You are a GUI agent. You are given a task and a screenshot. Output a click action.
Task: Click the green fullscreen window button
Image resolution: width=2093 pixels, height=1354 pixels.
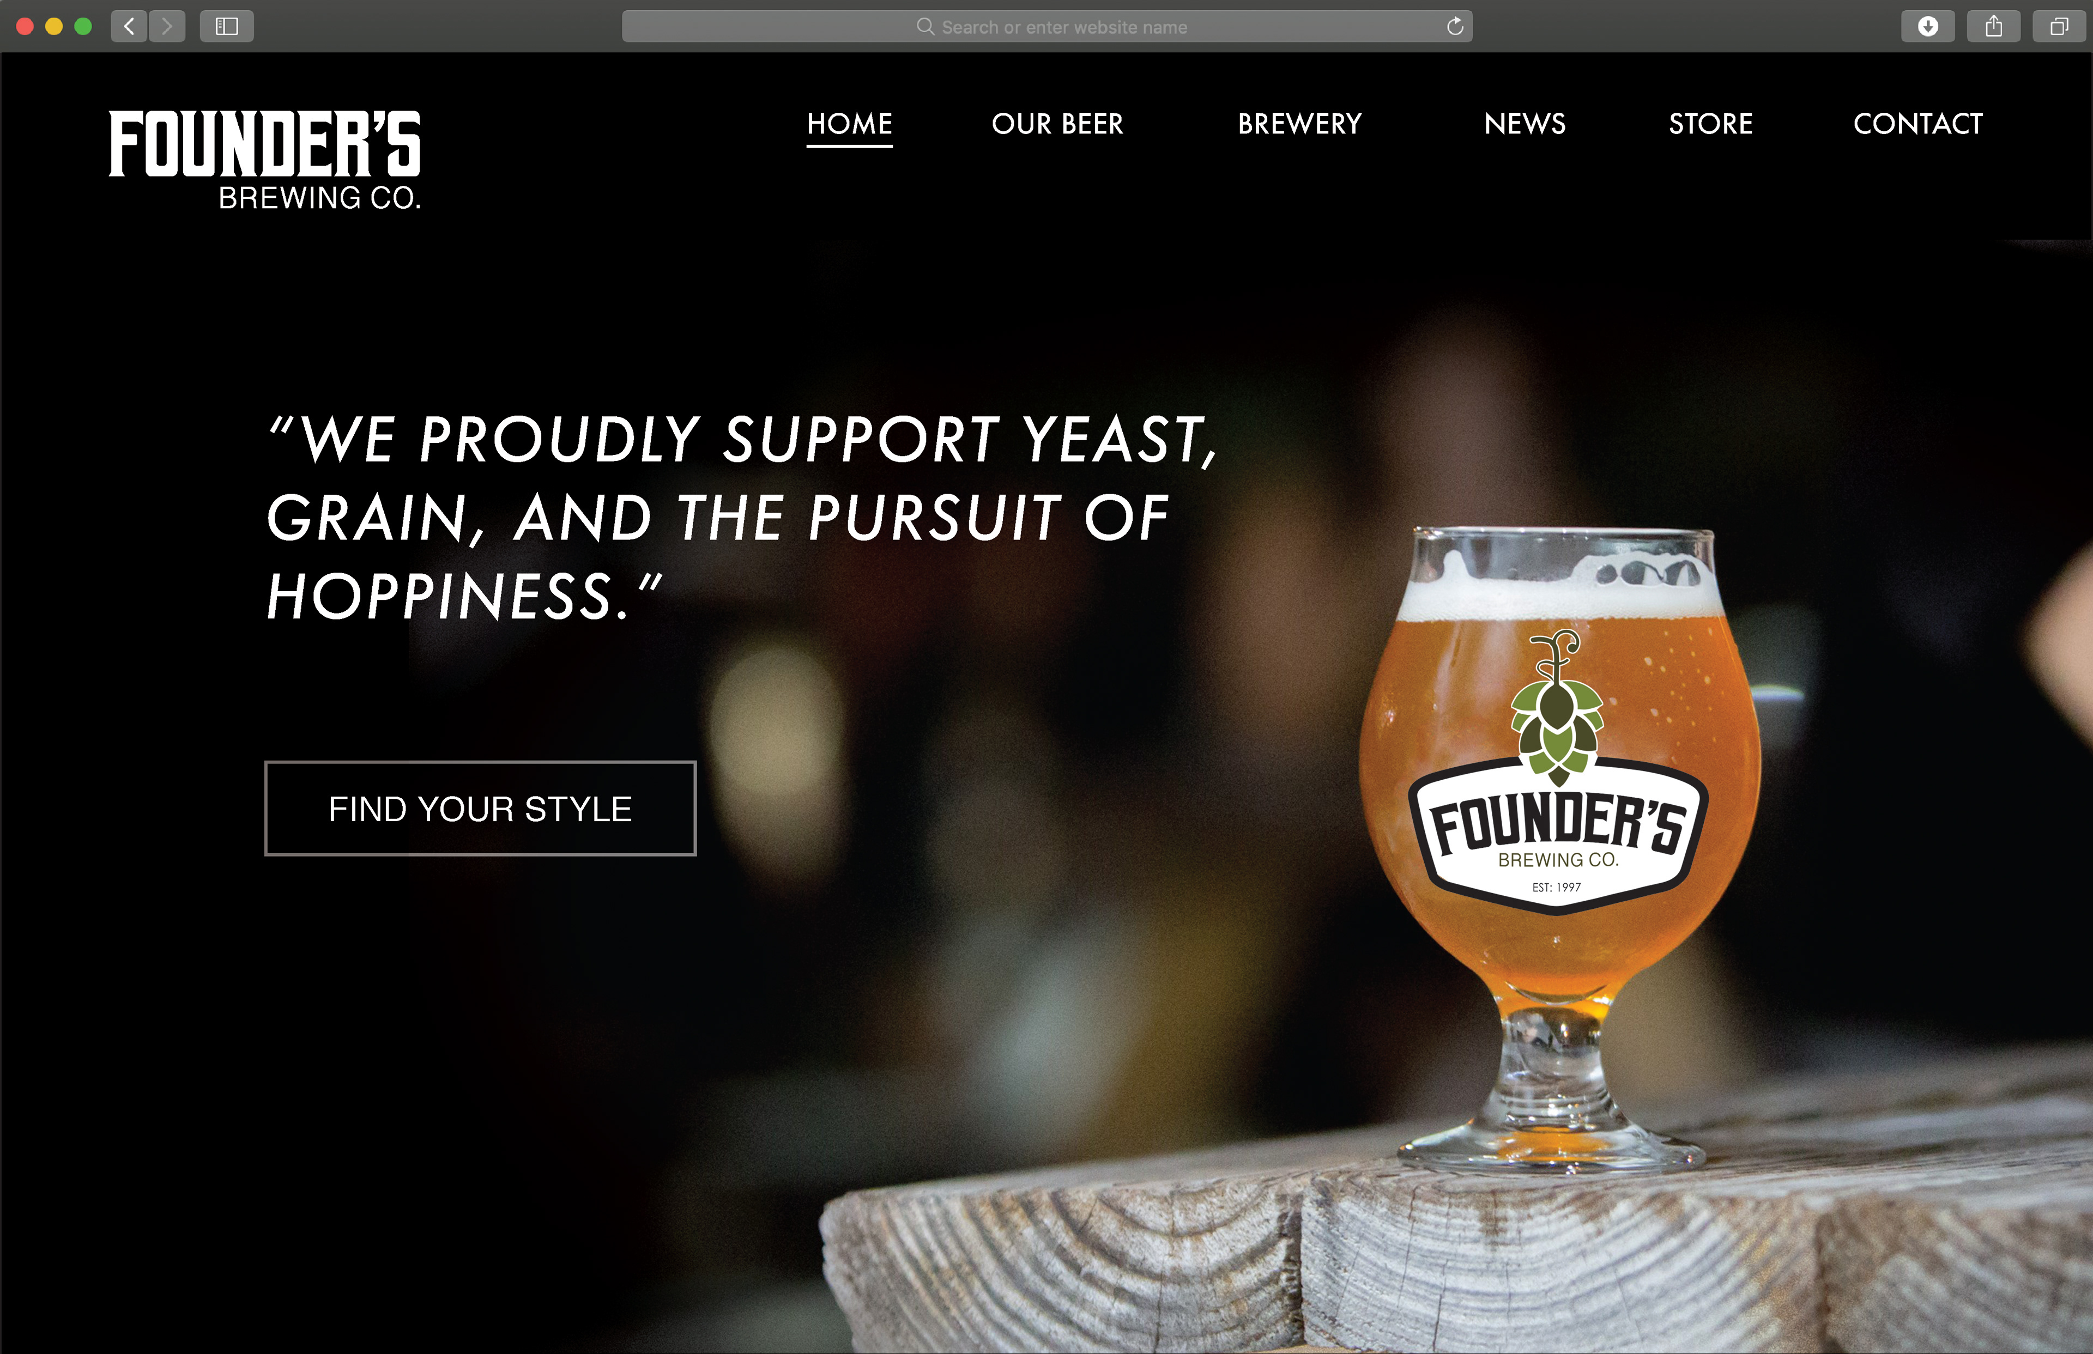coord(83,26)
